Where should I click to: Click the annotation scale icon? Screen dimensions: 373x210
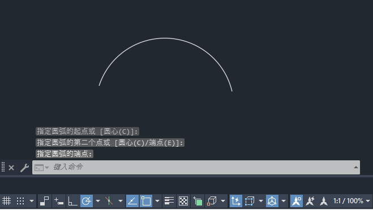coord(324,201)
